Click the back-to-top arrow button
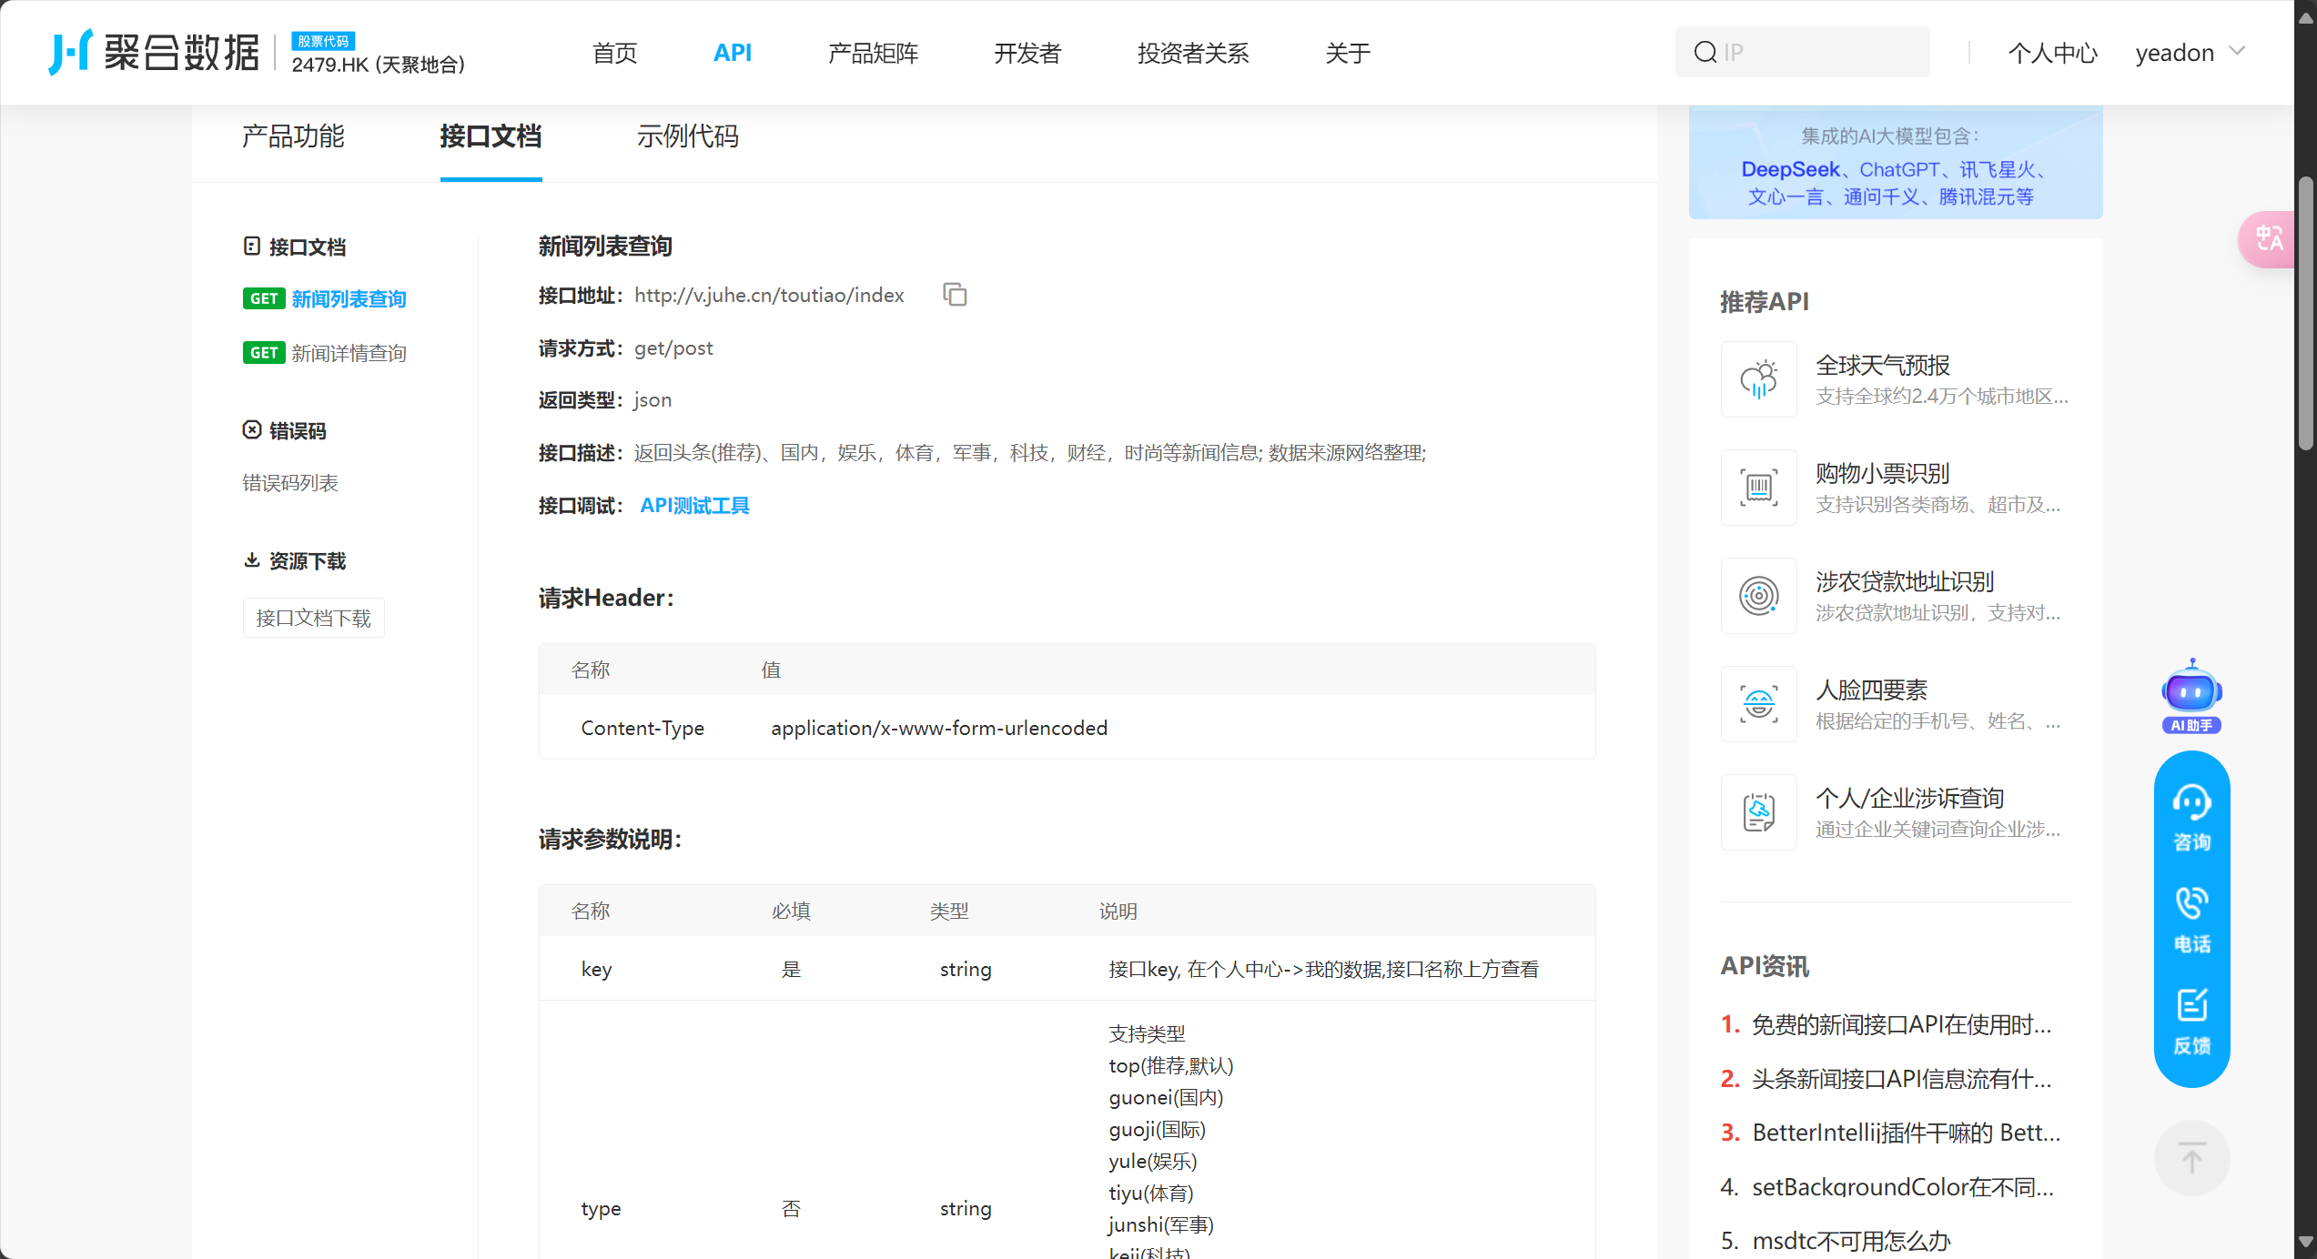The image size is (2317, 1259). pos(2191,1158)
